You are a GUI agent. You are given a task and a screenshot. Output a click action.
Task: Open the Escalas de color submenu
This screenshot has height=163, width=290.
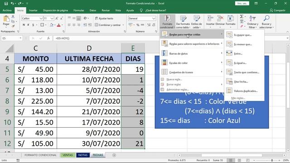192,63
